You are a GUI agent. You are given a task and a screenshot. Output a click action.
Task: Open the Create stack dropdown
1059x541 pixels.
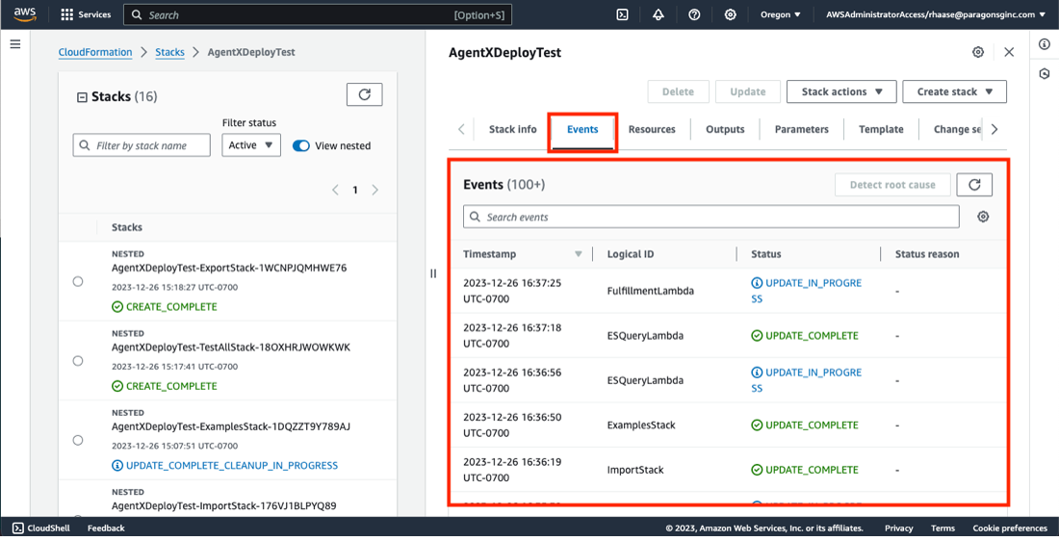tap(954, 91)
